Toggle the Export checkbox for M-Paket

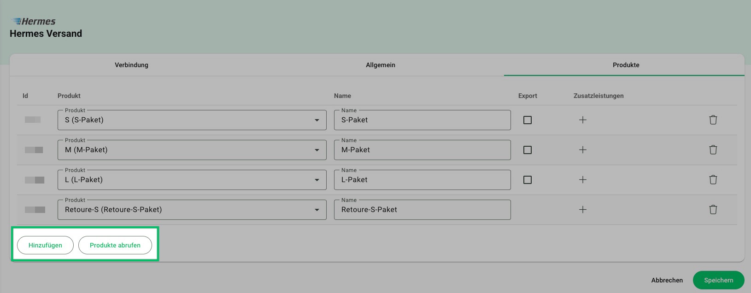tap(528, 150)
